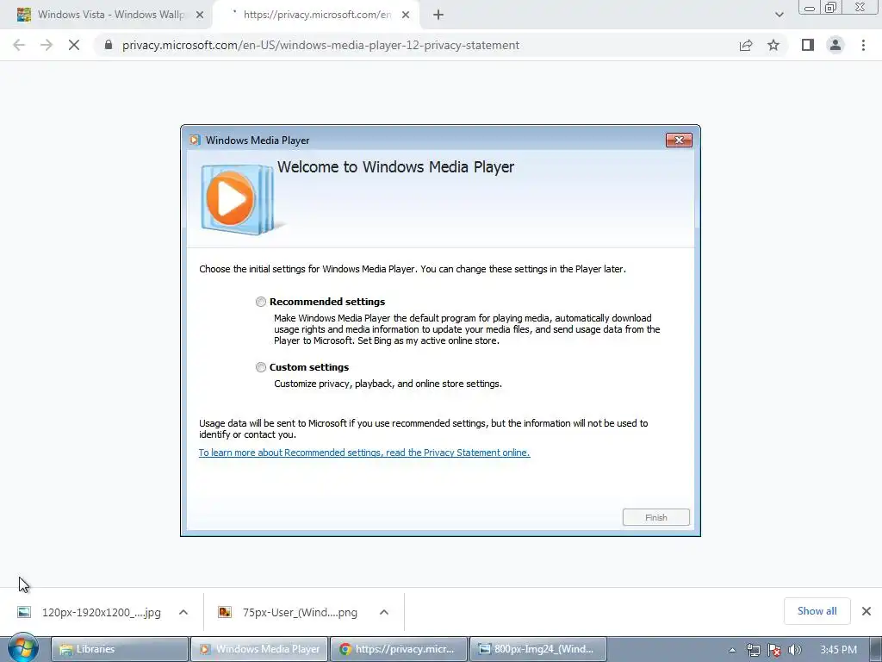
Task: Open the Action Center flag icon
Action: pos(774,650)
